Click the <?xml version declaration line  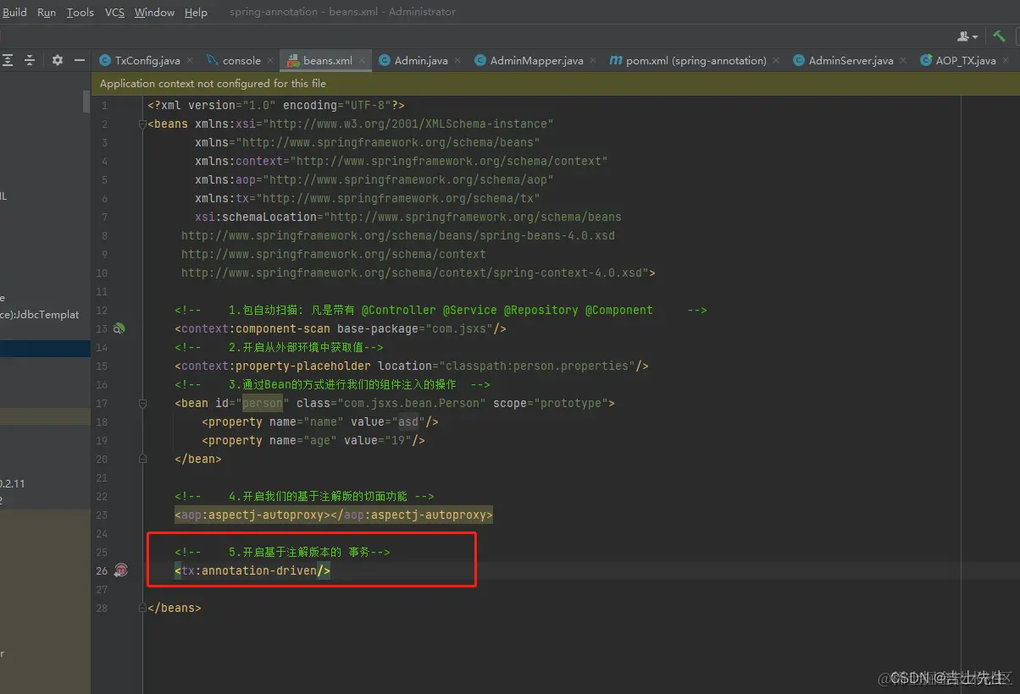click(x=276, y=105)
